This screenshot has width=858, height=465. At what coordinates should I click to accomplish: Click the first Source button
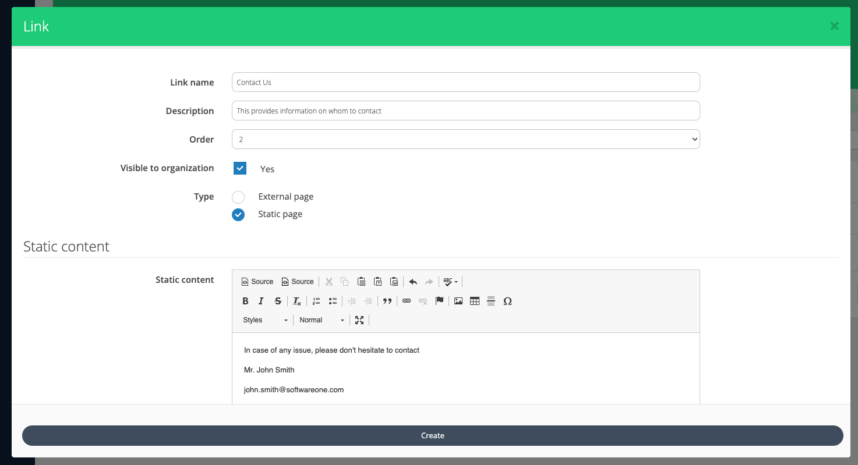(x=257, y=282)
